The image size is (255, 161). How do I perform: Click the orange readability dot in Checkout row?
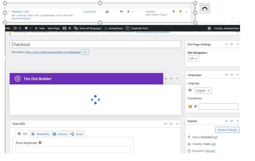(180, 11)
